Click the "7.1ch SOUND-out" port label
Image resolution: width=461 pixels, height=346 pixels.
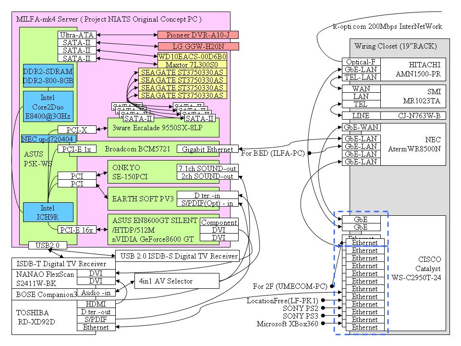[207, 168]
